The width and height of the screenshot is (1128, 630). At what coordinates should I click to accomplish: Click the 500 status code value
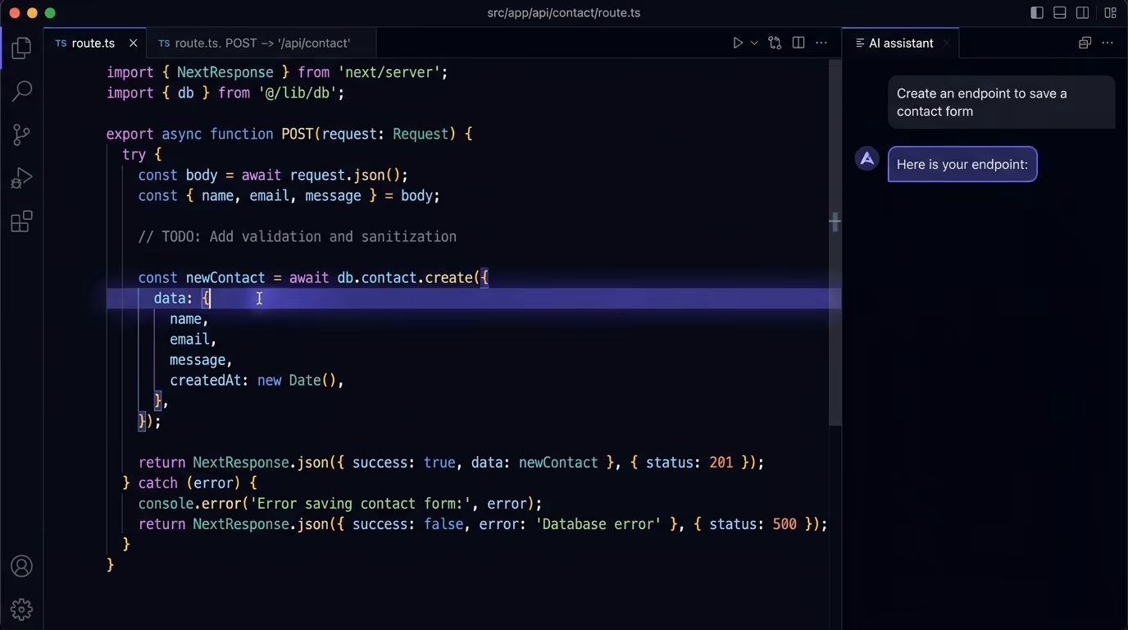pos(785,523)
